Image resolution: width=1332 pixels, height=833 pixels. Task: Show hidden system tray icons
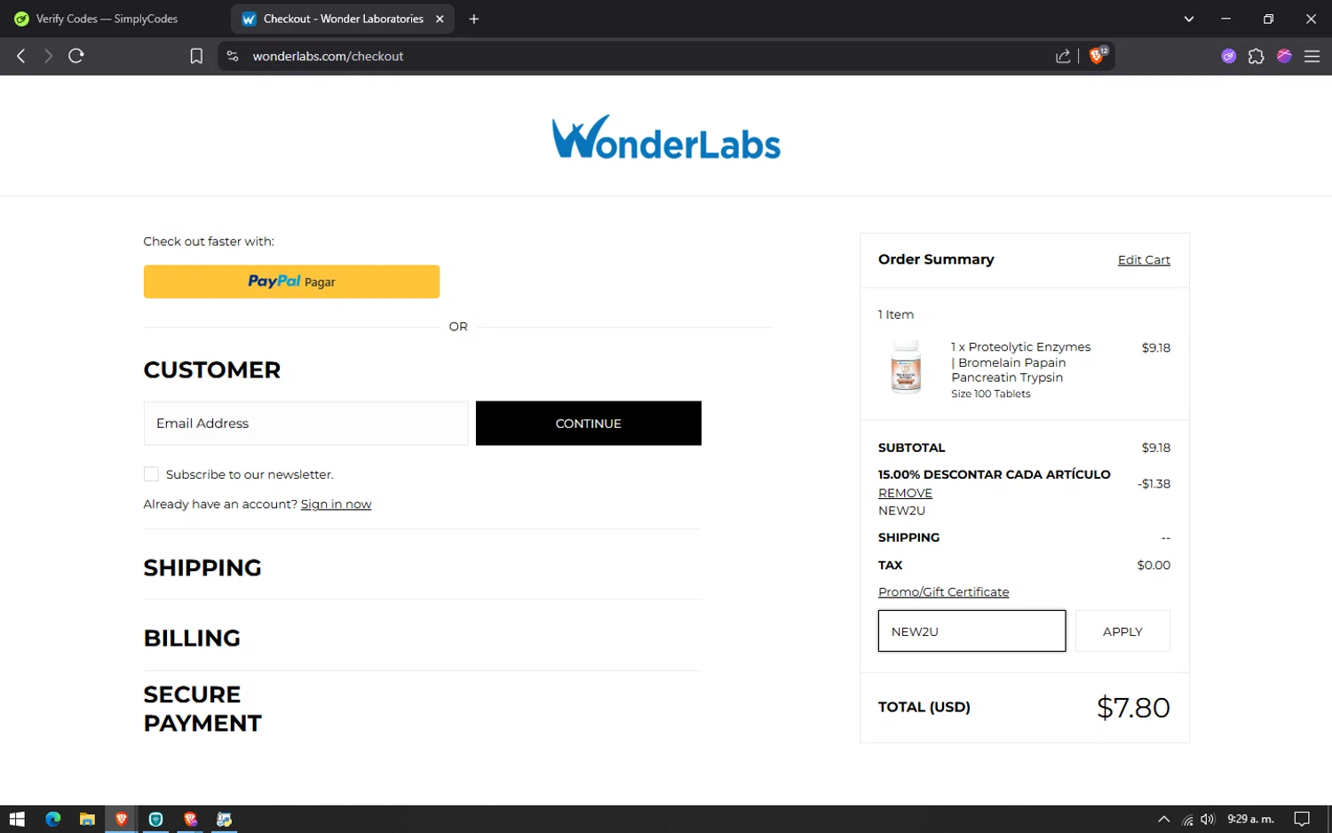point(1163,819)
